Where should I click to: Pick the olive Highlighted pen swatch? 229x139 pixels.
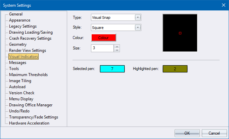175,69
